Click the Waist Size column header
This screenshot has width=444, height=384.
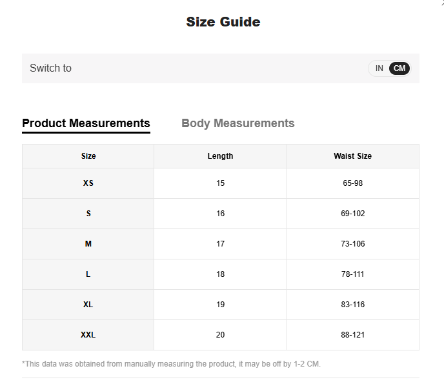(352, 156)
